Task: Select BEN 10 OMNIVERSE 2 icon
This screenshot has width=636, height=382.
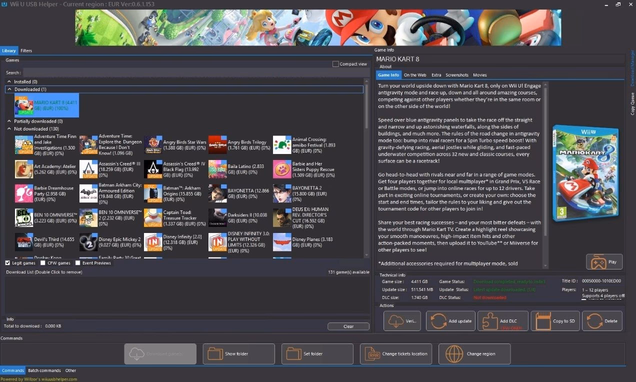Action: (x=88, y=218)
